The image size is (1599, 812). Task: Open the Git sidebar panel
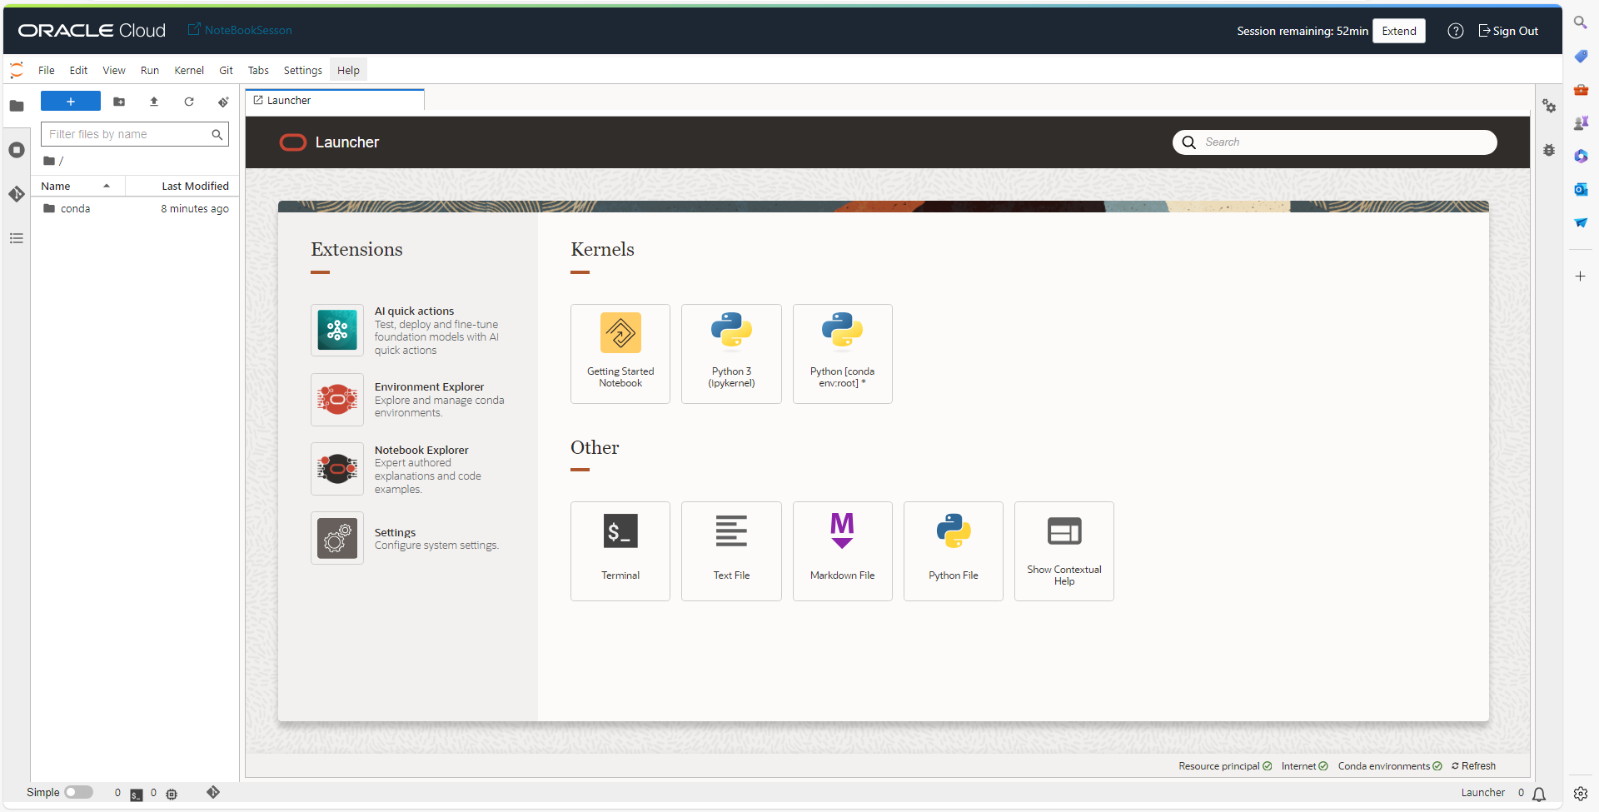pos(17,194)
